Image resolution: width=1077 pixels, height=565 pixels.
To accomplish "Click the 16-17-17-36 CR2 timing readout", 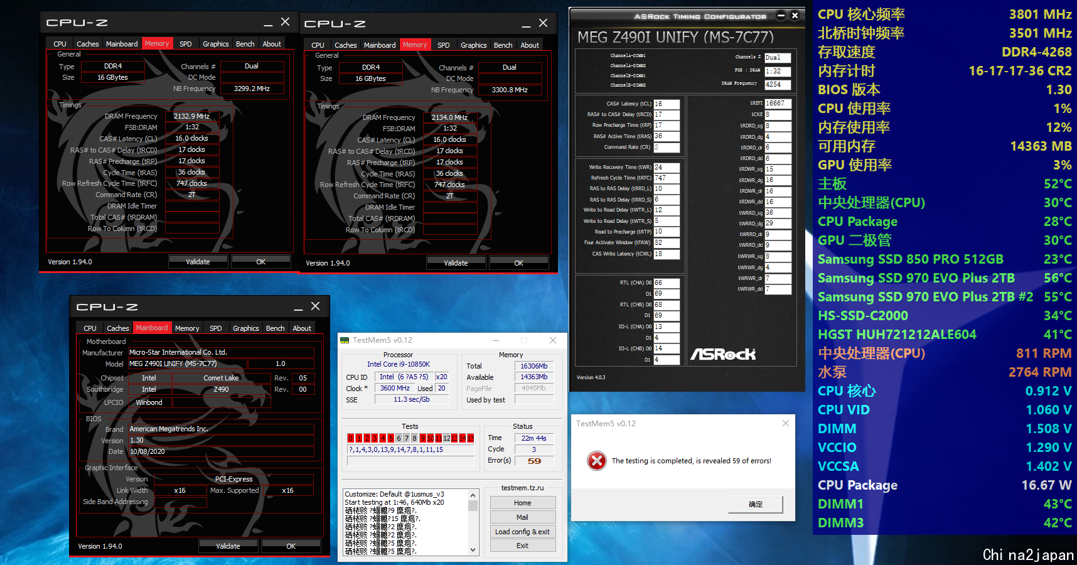I will [1021, 71].
